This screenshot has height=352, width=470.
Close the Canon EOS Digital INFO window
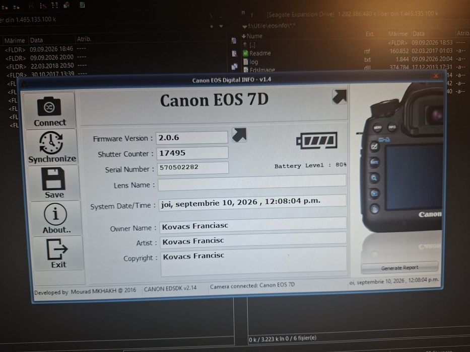point(436,76)
